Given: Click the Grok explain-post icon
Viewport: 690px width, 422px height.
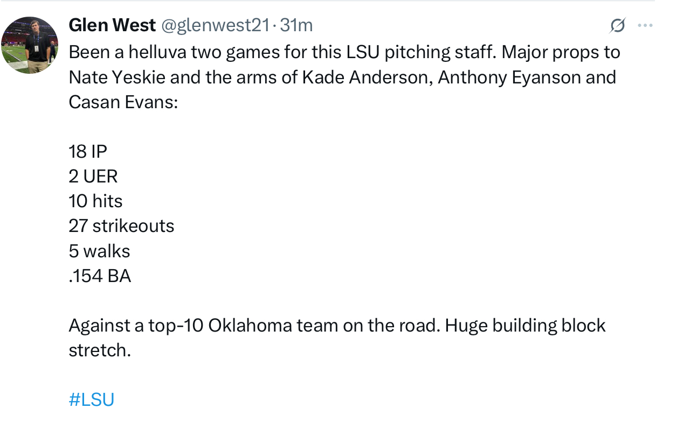Looking at the screenshot, I should coord(618,25).
